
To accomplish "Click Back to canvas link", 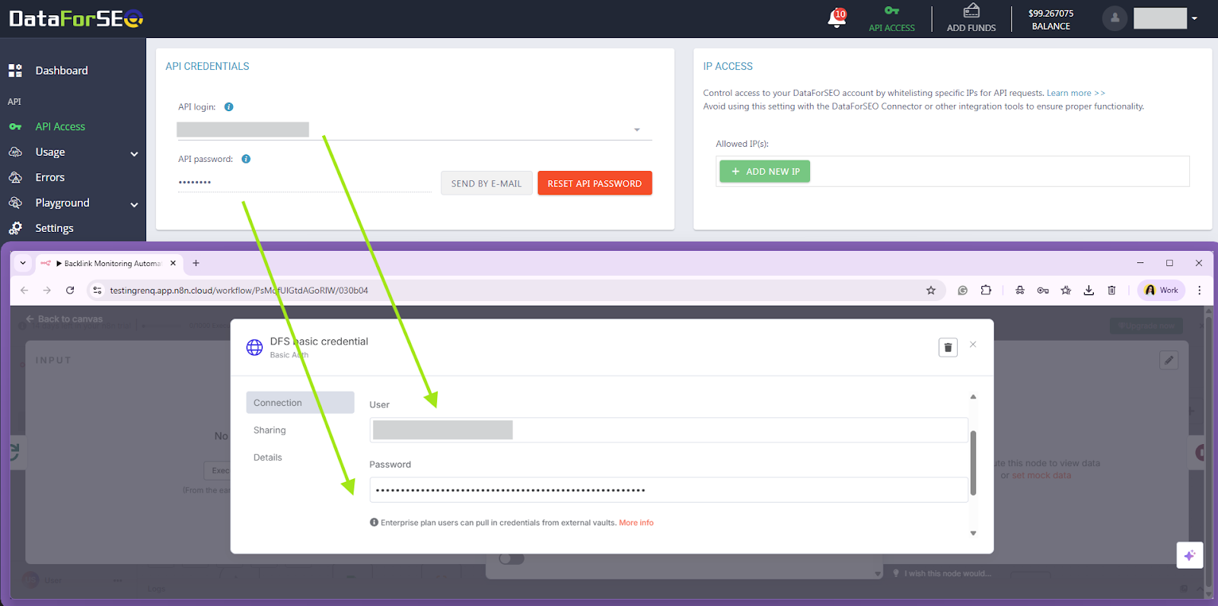I will (65, 319).
